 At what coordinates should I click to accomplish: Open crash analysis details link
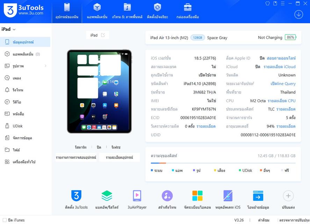(x=206, y=126)
